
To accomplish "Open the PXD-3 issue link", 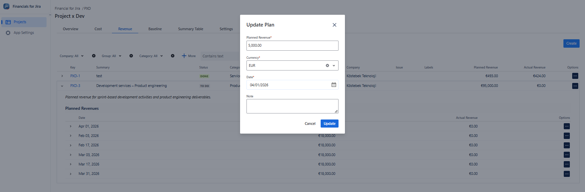I will click(x=75, y=86).
